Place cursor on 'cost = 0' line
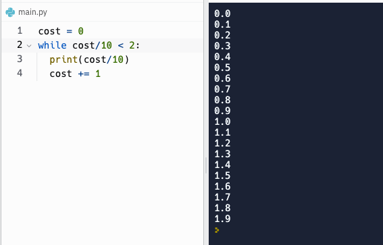Viewport: 383px width, 245px height. coord(61,31)
